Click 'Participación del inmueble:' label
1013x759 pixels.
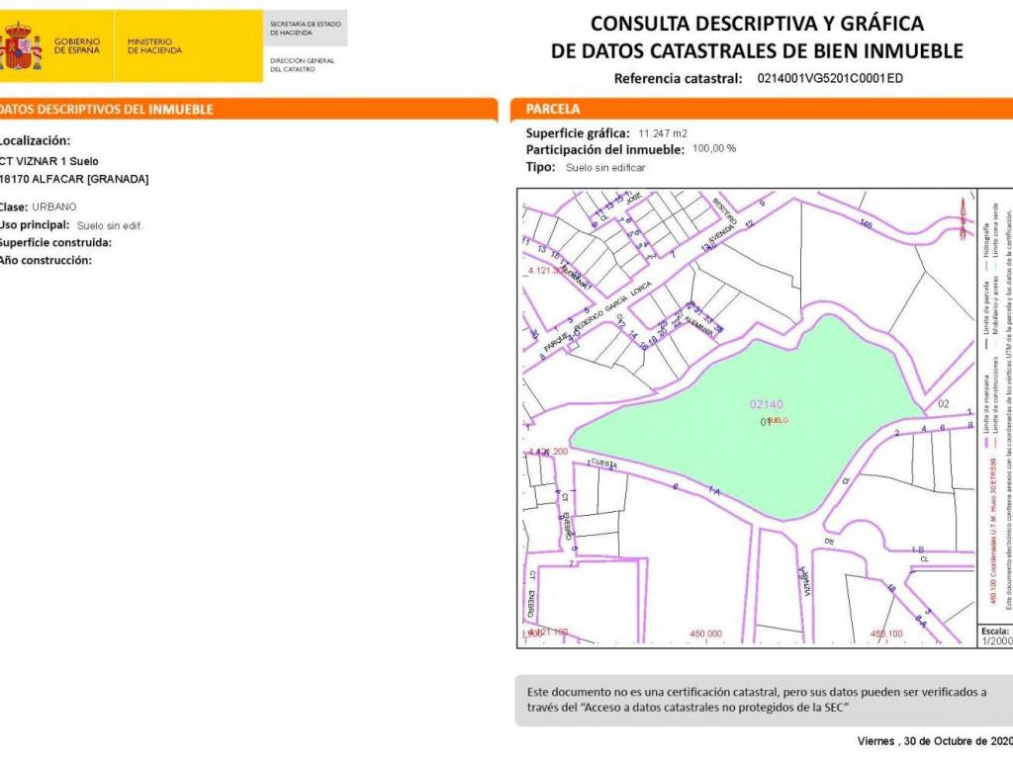pos(604,150)
